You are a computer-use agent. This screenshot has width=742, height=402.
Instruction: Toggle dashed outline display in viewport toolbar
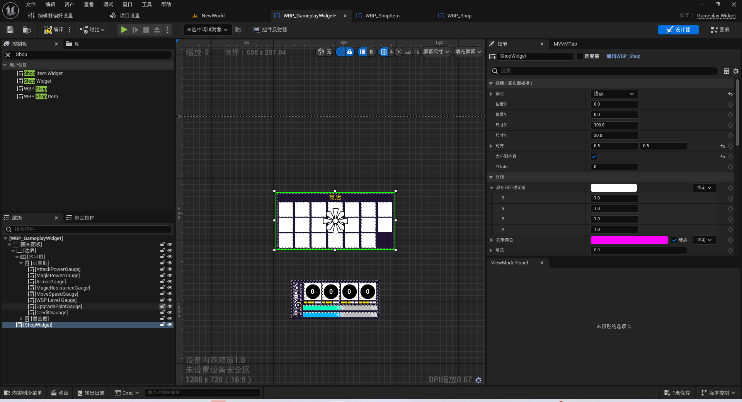pos(340,52)
